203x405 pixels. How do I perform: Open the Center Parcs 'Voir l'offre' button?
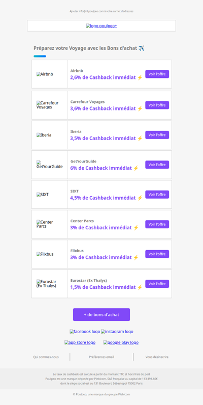point(157,224)
